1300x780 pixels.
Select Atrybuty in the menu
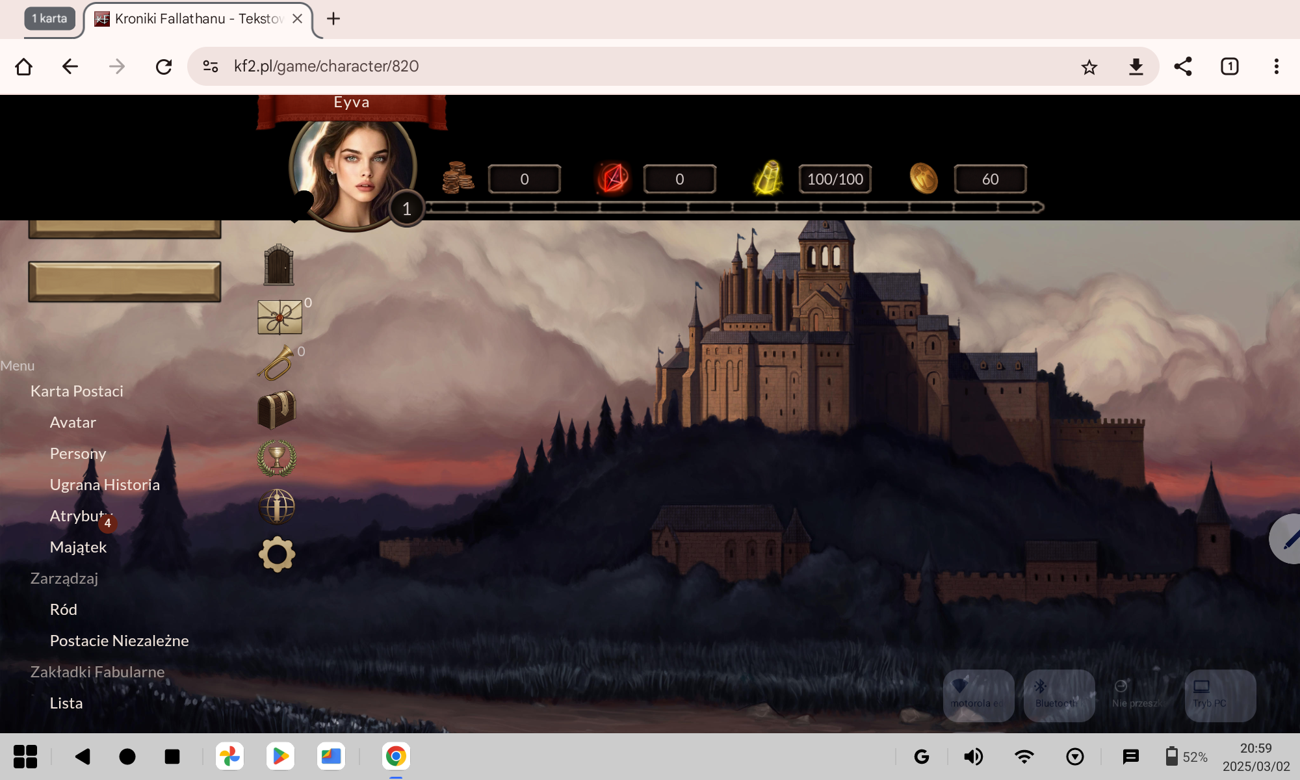pyautogui.click(x=79, y=516)
